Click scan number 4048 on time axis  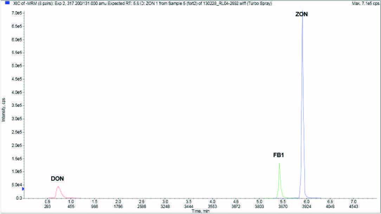(330, 207)
